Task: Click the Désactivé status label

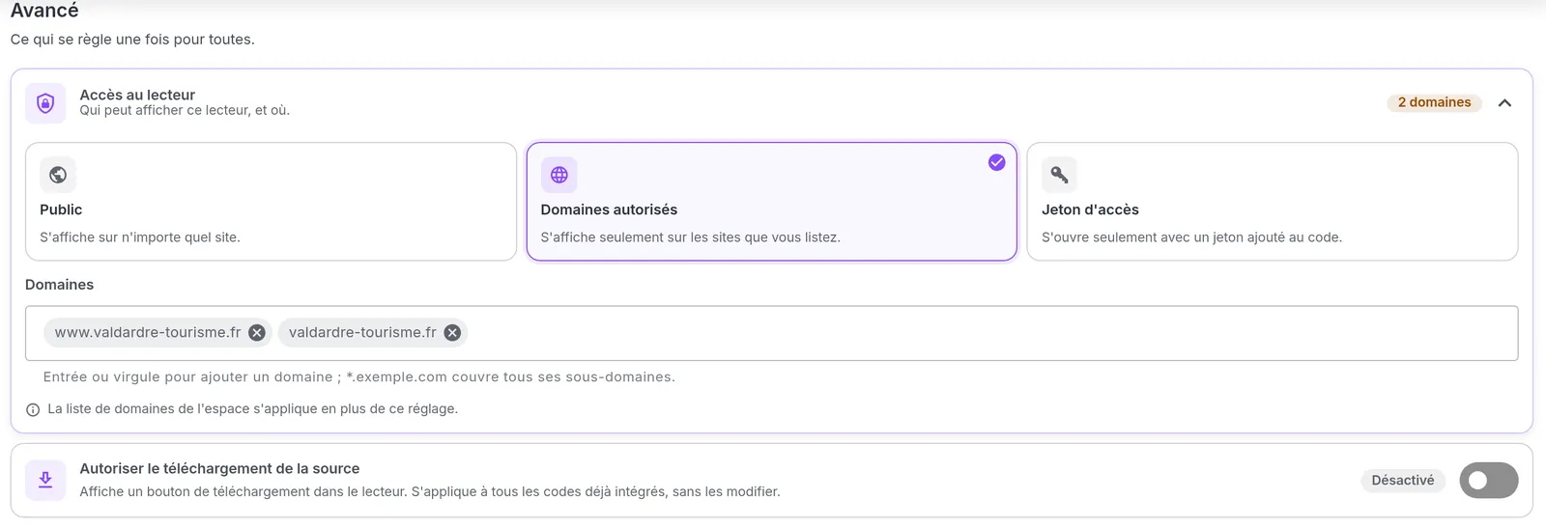Action: [x=1402, y=480]
